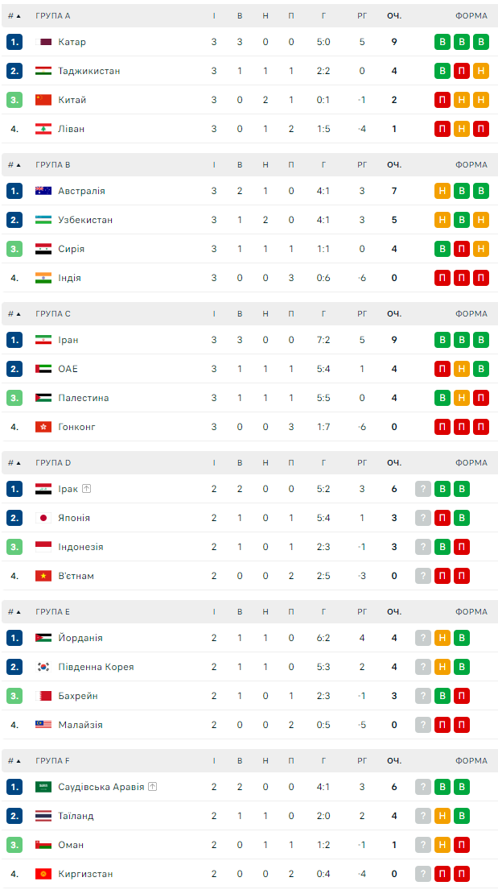498x894 pixels.
Task: Sort Група B by the ОЧ. column
Action: [394, 164]
